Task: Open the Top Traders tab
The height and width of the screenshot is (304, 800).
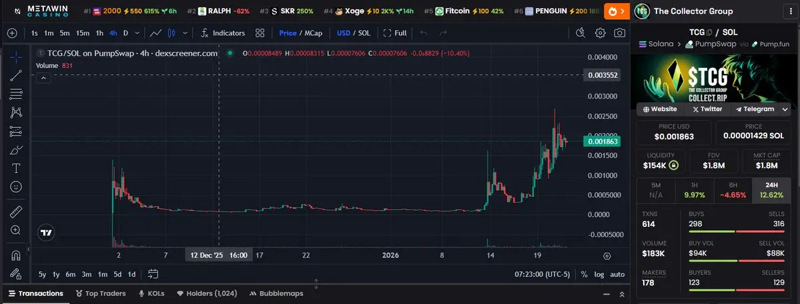Action: click(100, 294)
